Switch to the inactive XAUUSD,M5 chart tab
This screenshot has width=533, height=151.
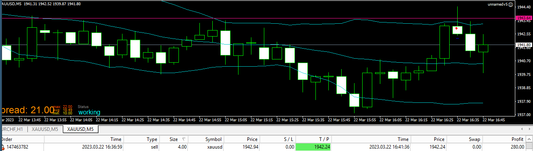click(45, 129)
